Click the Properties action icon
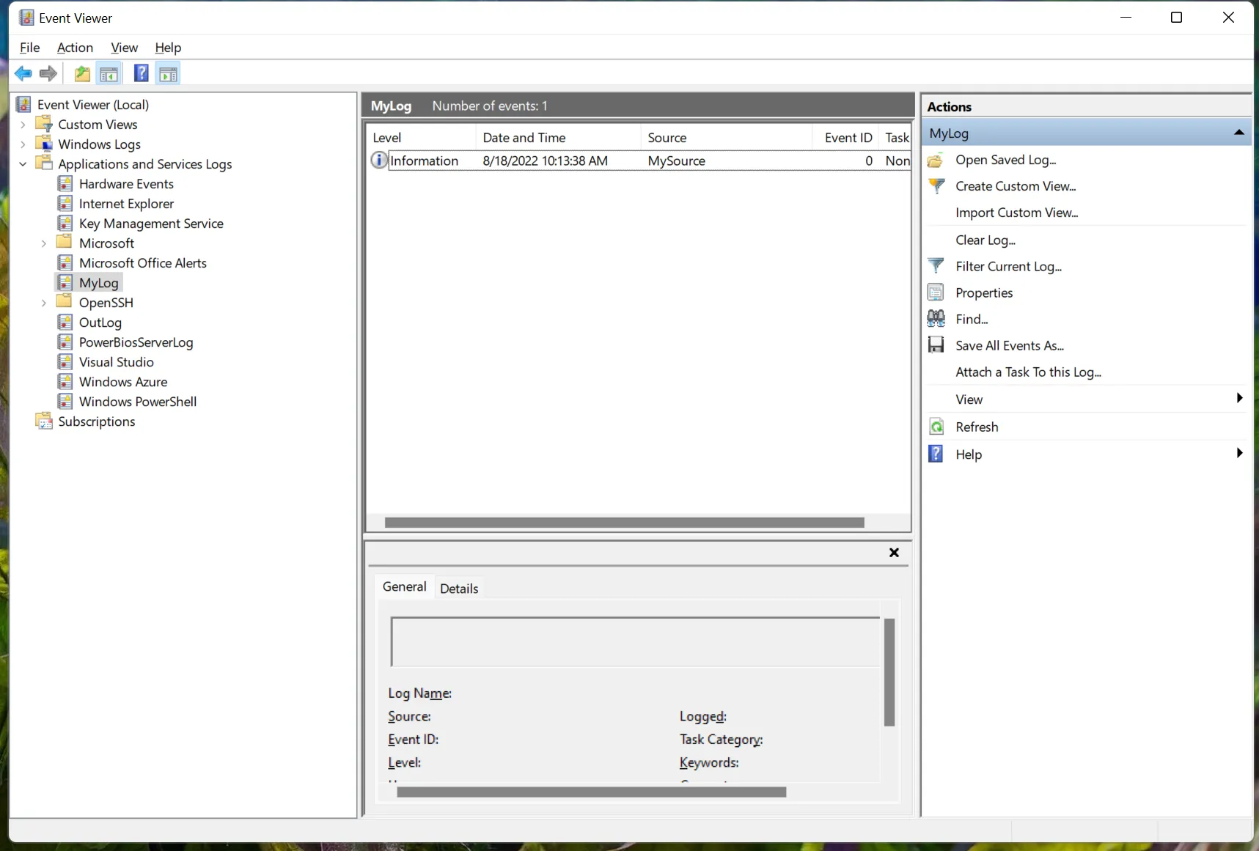The width and height of the screenshot is (1259, 851). [936, 292]
